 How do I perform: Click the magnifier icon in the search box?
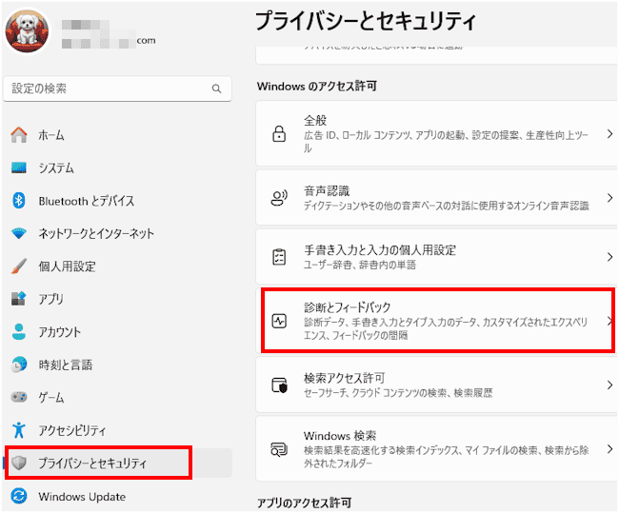[216, 89]
